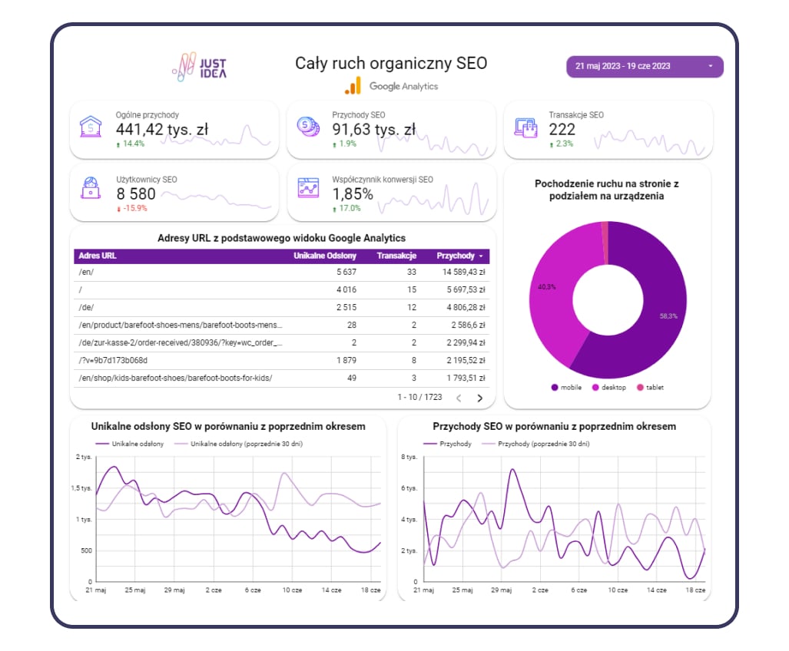
Task: Click the coins icon beside Przychody SEO
Action: tap(308, 127)
